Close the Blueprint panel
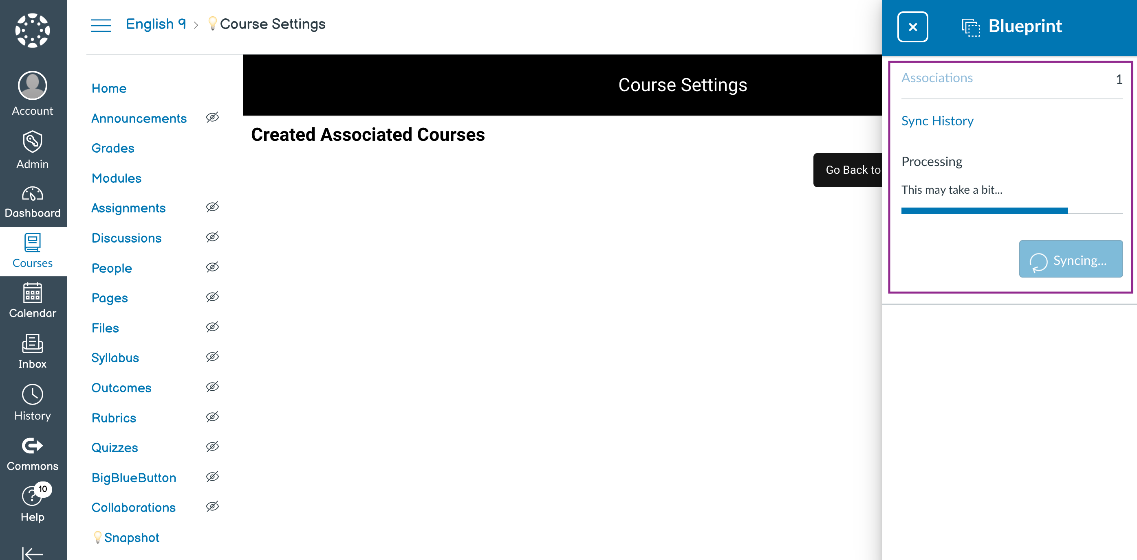 pyautogui.click(x=912, y=27)
